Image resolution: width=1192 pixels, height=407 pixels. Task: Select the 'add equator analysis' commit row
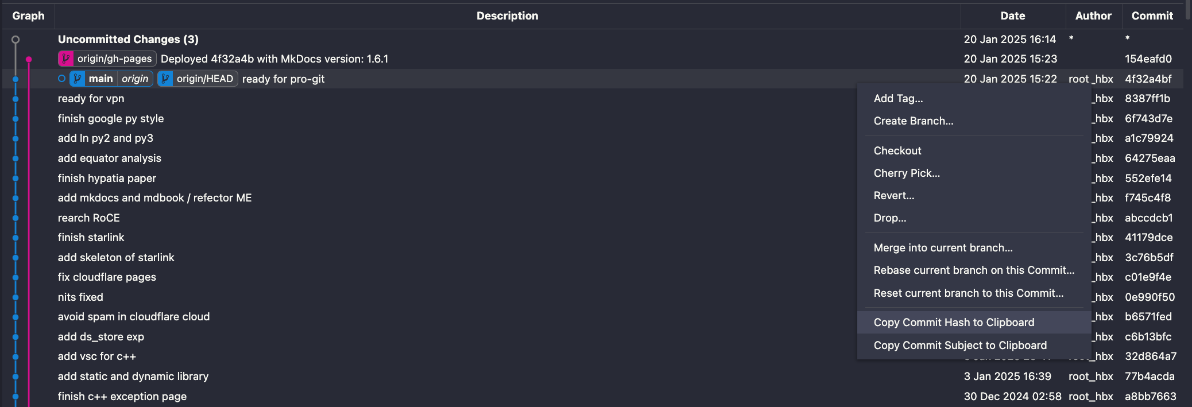click(x=109, y=158)
